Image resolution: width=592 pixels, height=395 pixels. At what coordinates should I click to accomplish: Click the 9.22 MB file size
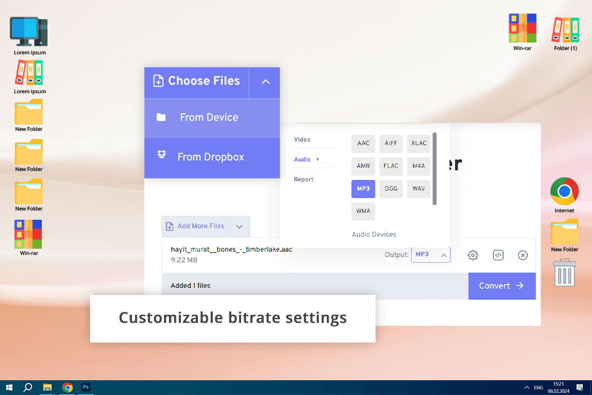(184, 260)
